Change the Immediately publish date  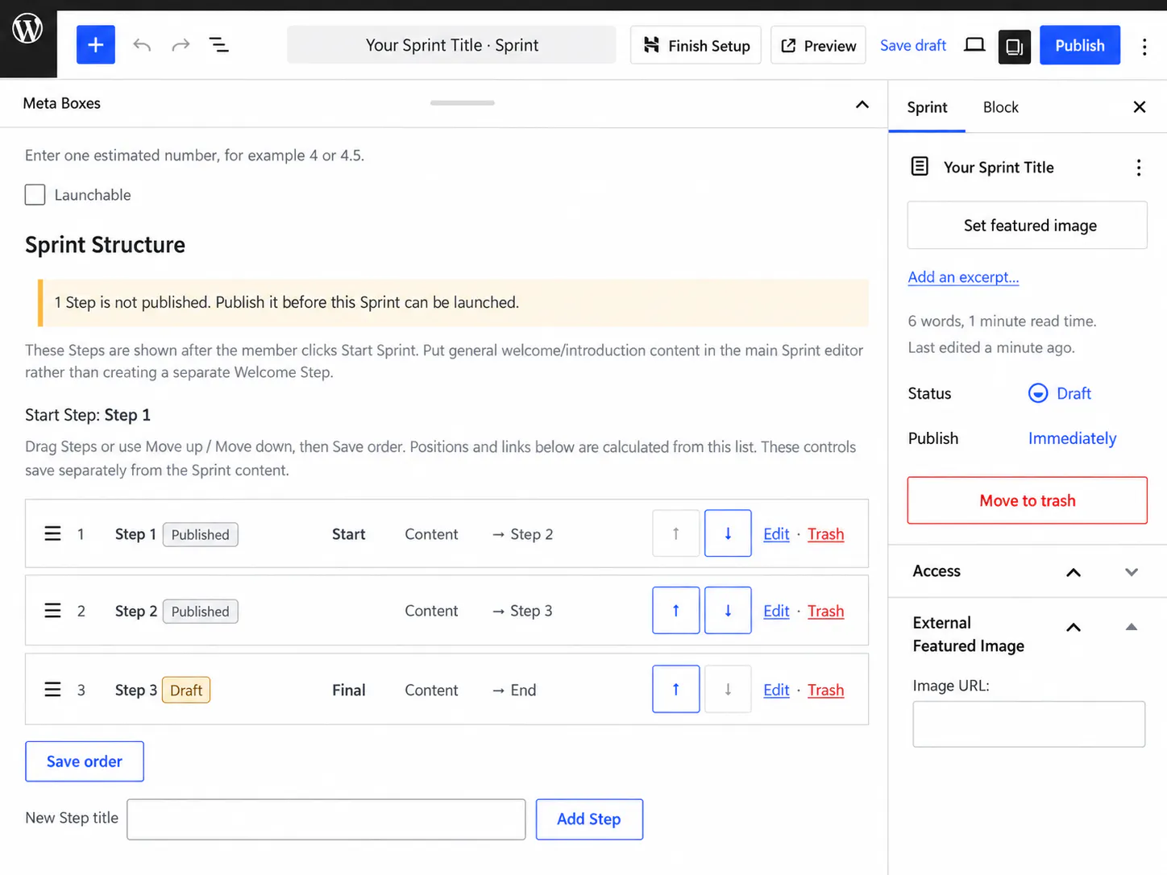pyautogui.click(x=1072, y=438)
